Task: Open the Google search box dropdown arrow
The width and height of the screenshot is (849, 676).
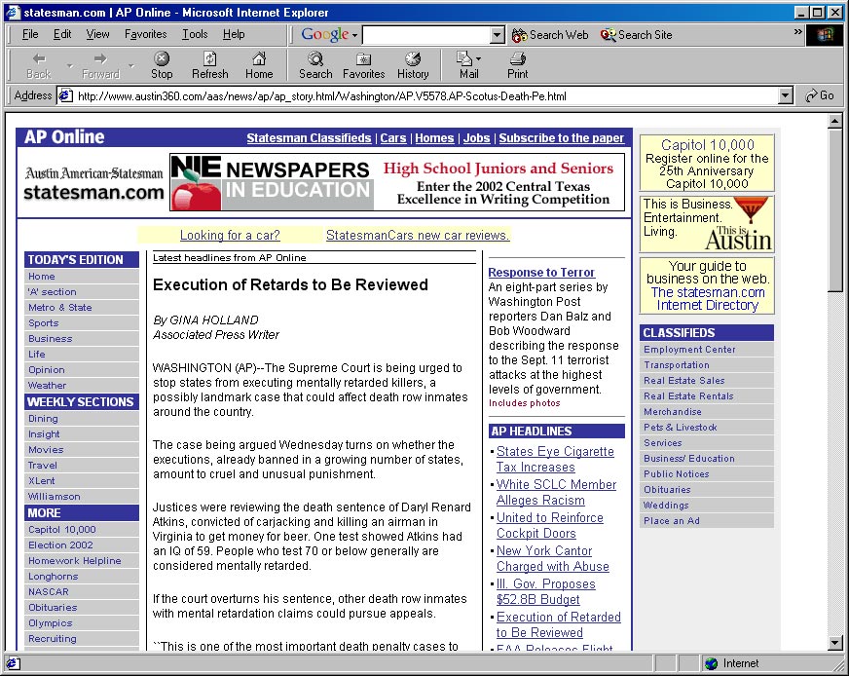Action: (498, 35)
